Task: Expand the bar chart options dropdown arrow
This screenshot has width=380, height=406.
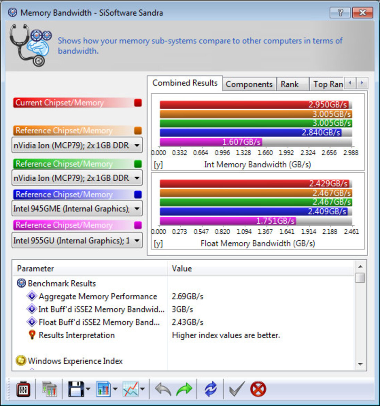Action: pyautogui.click(x=115, y=389)
